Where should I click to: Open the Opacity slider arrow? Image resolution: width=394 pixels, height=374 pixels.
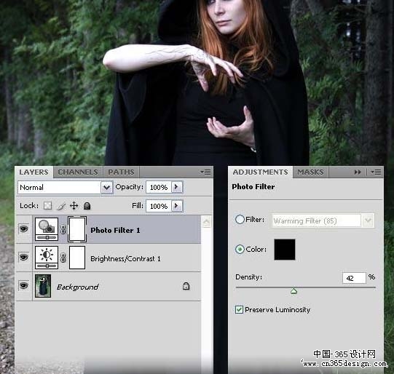click(x=177, y=187)
